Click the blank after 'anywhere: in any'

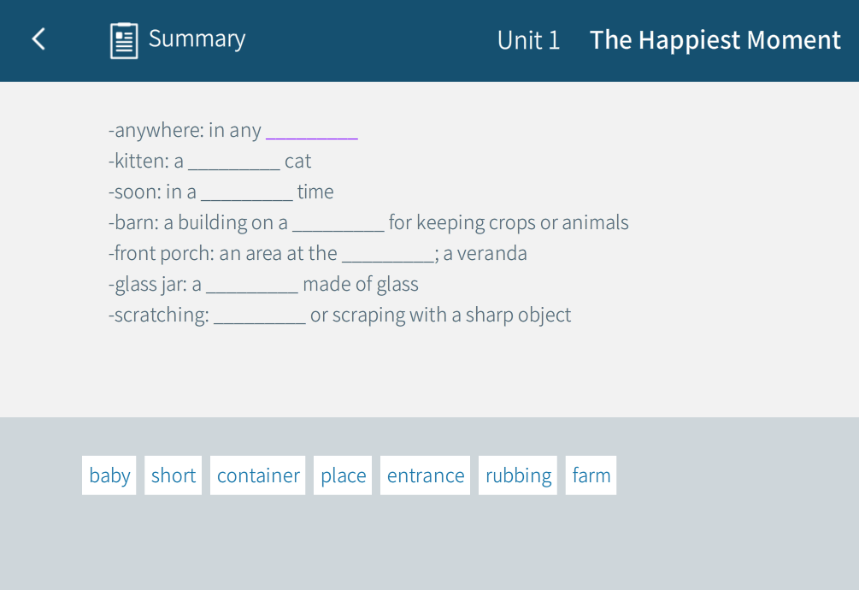pos(311,131)
